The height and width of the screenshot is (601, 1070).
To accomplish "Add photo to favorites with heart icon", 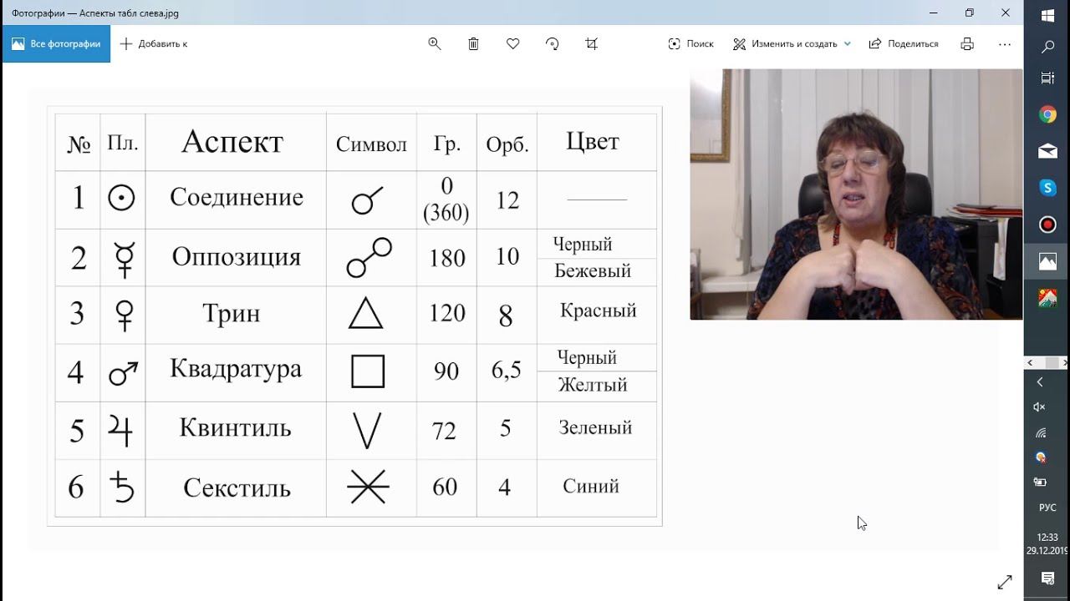I will pyautogui.click(x=513, y=44).
